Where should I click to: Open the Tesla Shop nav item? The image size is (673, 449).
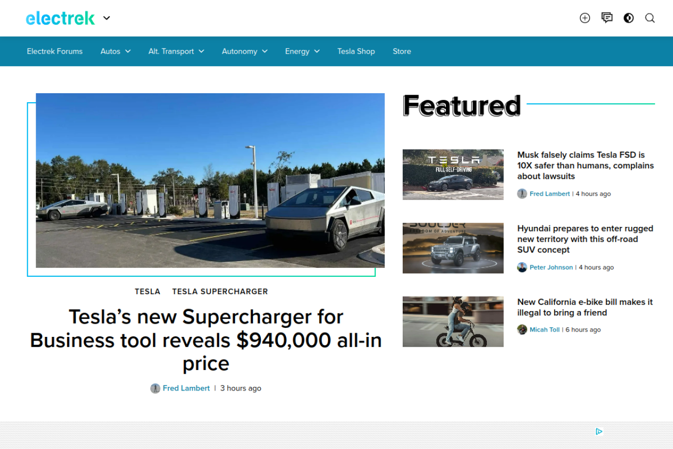click(x=356, y=51)
